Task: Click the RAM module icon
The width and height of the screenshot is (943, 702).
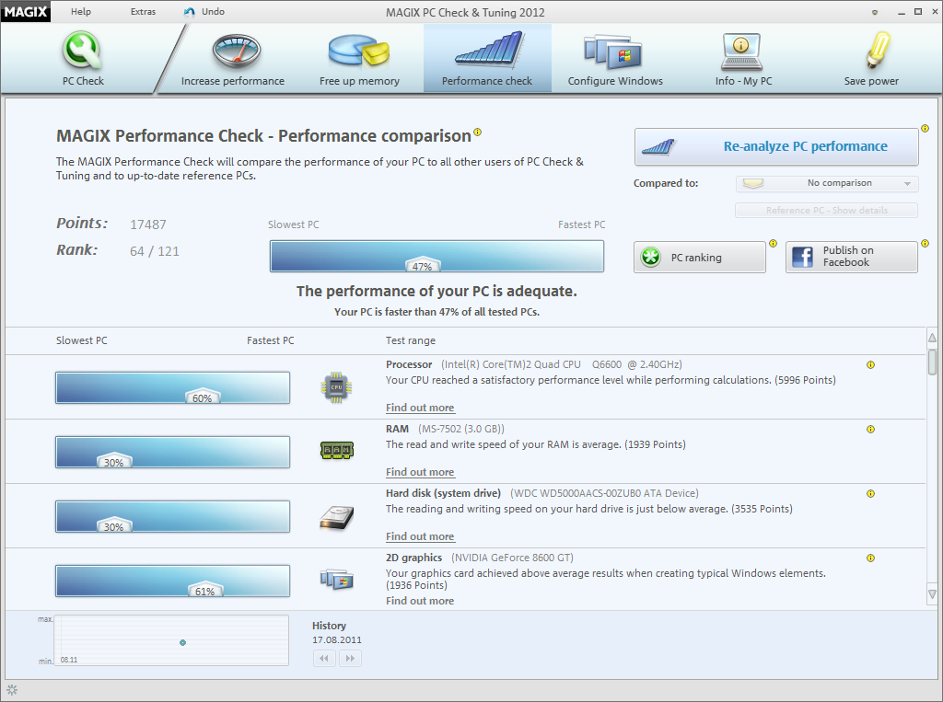Action: point(337,450)
